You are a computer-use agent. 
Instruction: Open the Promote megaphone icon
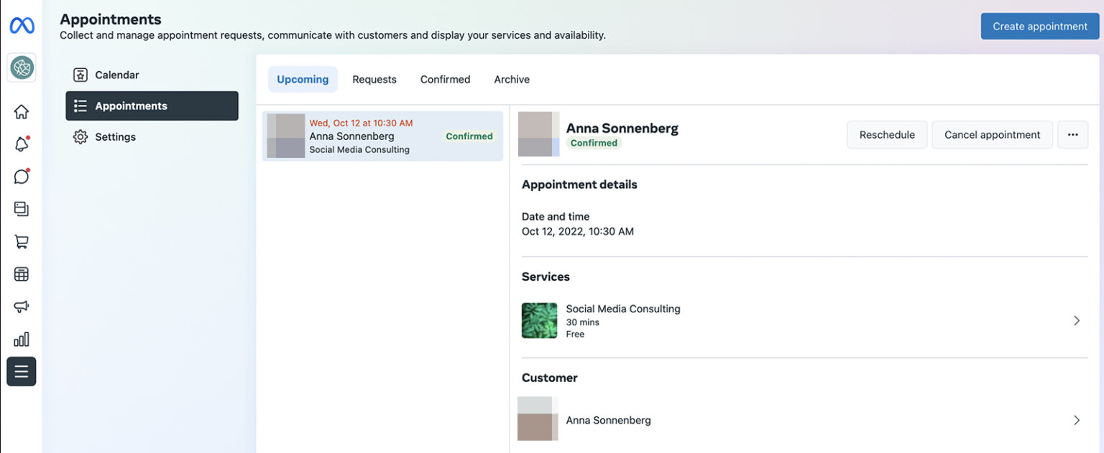tap(21, 306)
